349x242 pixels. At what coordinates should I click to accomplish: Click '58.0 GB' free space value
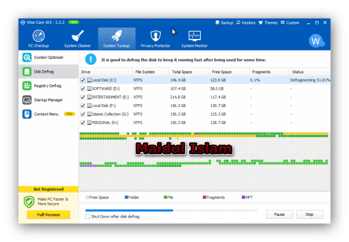click(217, 88)
